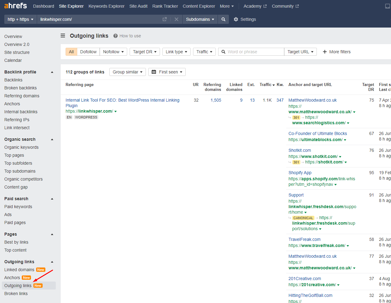
Task: Open the Link type filter dropdown
Action: point(176,51)
